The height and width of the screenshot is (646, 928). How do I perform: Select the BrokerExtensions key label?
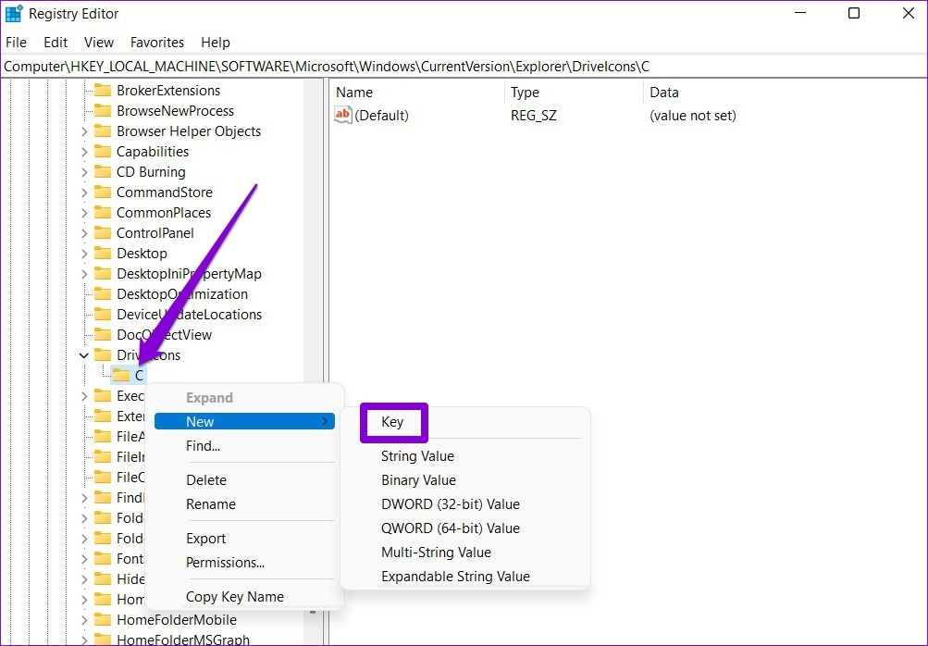168,91
